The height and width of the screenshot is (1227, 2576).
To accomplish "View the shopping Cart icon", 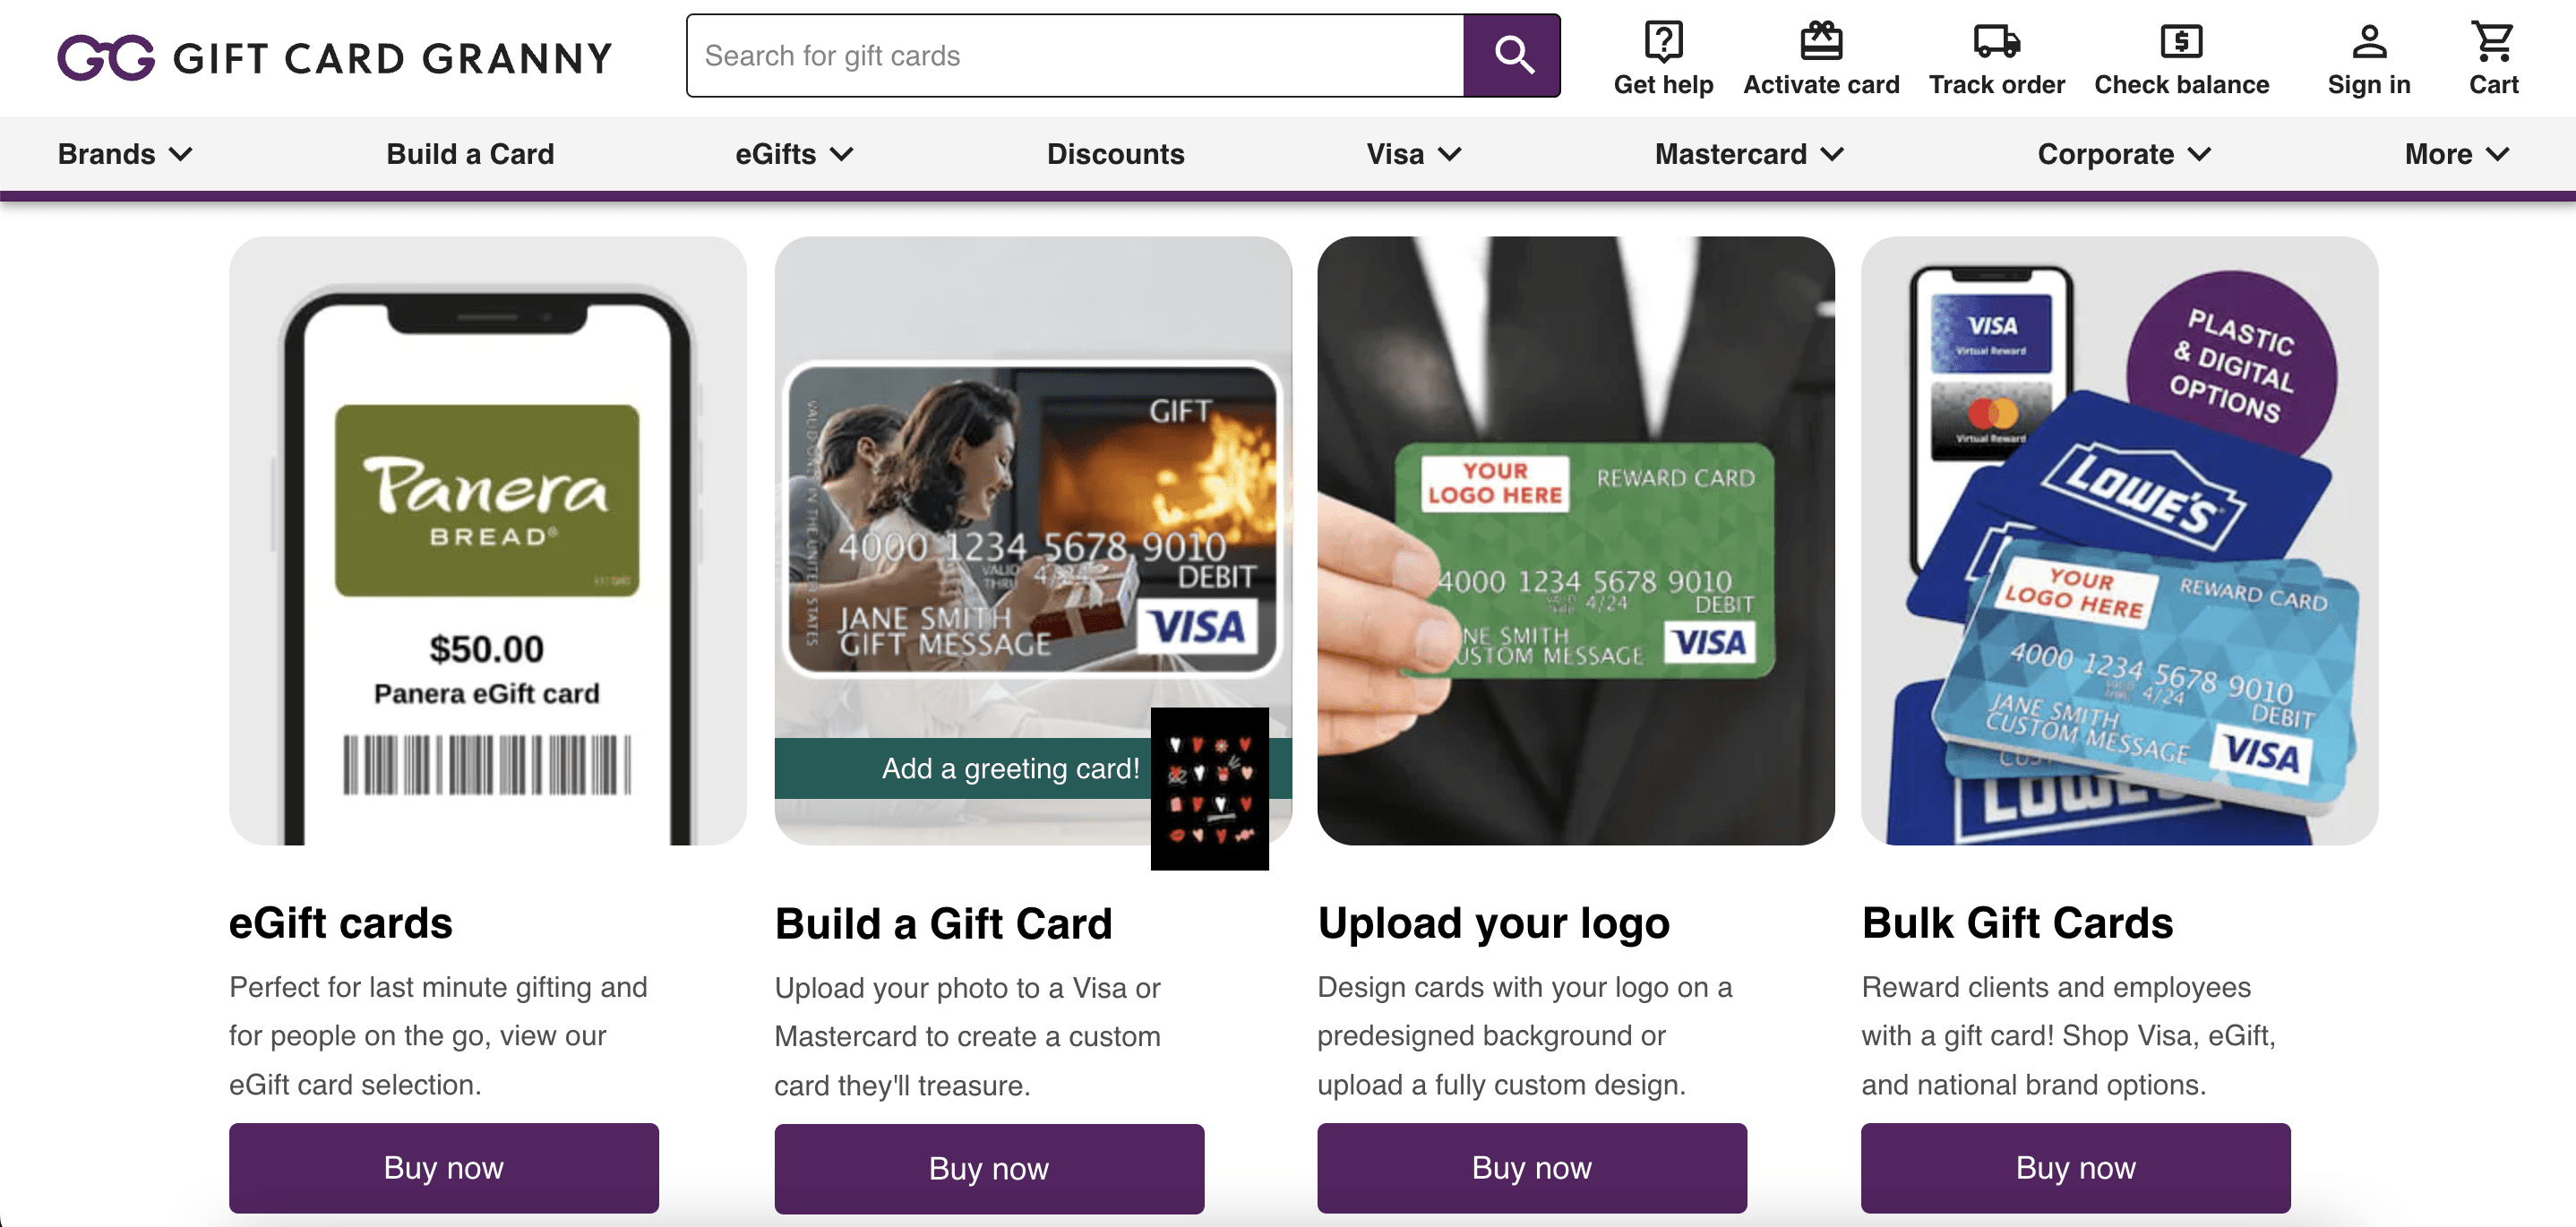I will coord(2492,42).
